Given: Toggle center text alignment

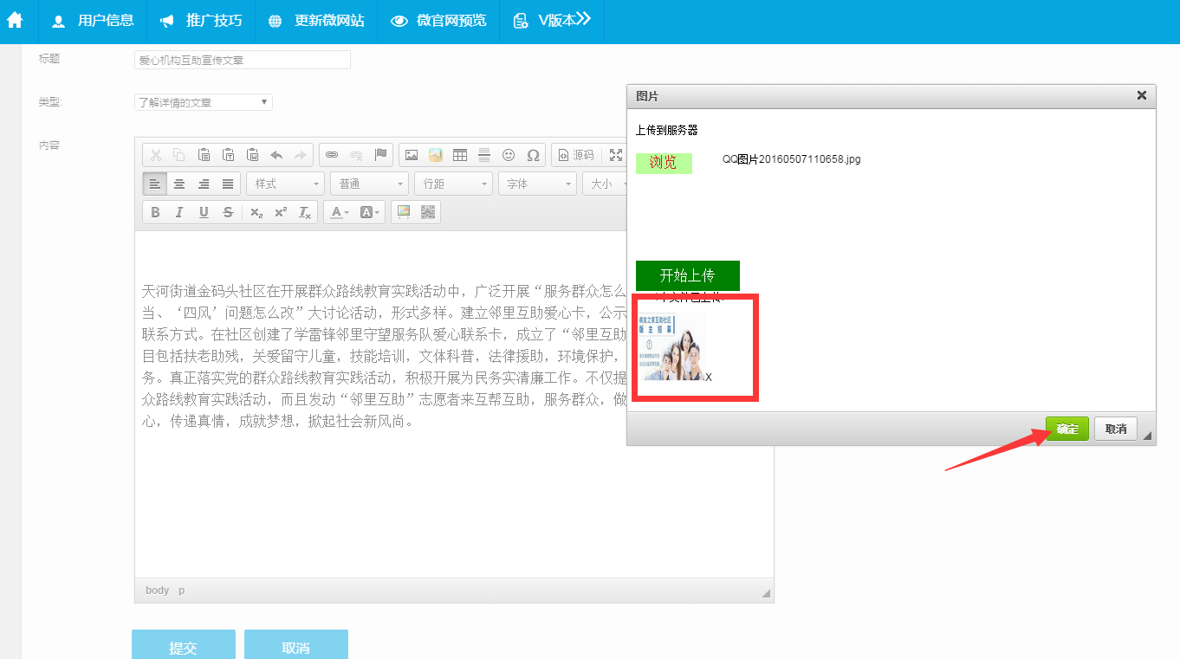Looking at the screenshot, I should (179, 184).
